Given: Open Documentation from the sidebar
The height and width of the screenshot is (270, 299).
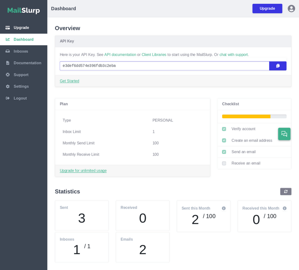Looking at the screenshot, I should click(x=24, y=63).
